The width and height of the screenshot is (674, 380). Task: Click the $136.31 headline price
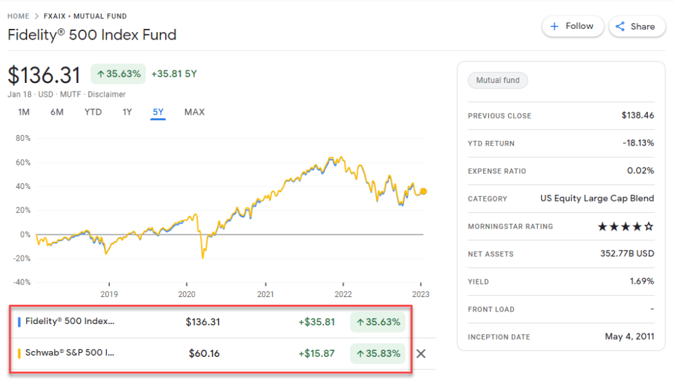pyautogui.click(x=44, y=75)
